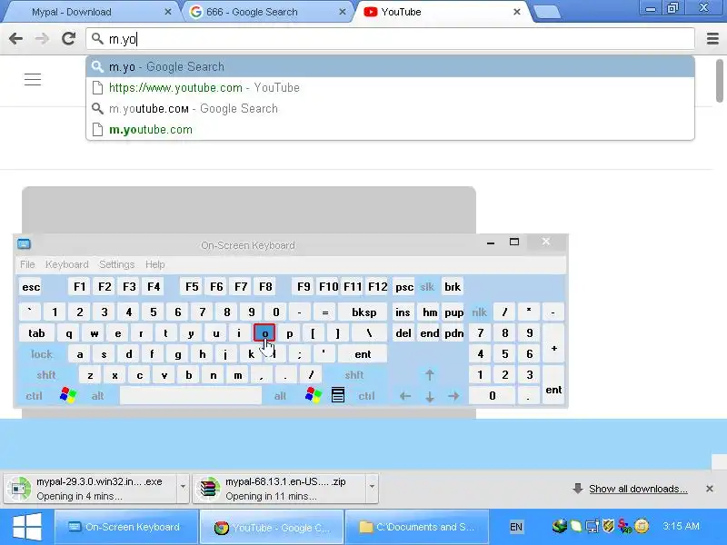This screenshot has height=545, width=727.
Task: Select 'm.youtube.com - Google Search' suggestion
Action: click(x=390, y=108)
